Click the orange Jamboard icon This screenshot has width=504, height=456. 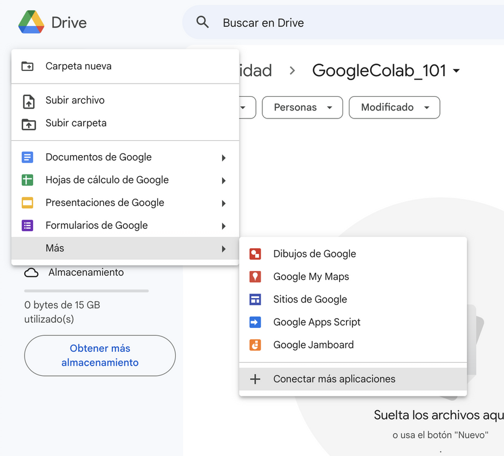coord(255,345)
